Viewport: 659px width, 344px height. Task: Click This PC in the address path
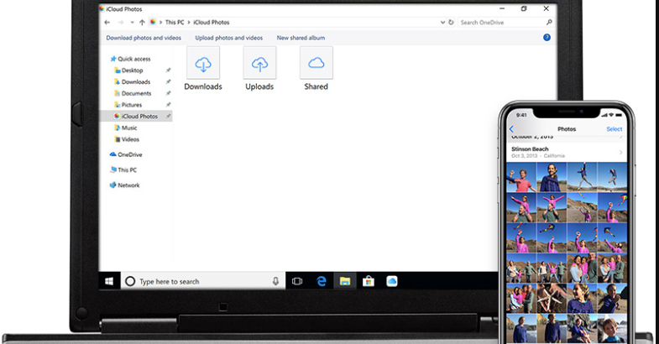point(175,23)
